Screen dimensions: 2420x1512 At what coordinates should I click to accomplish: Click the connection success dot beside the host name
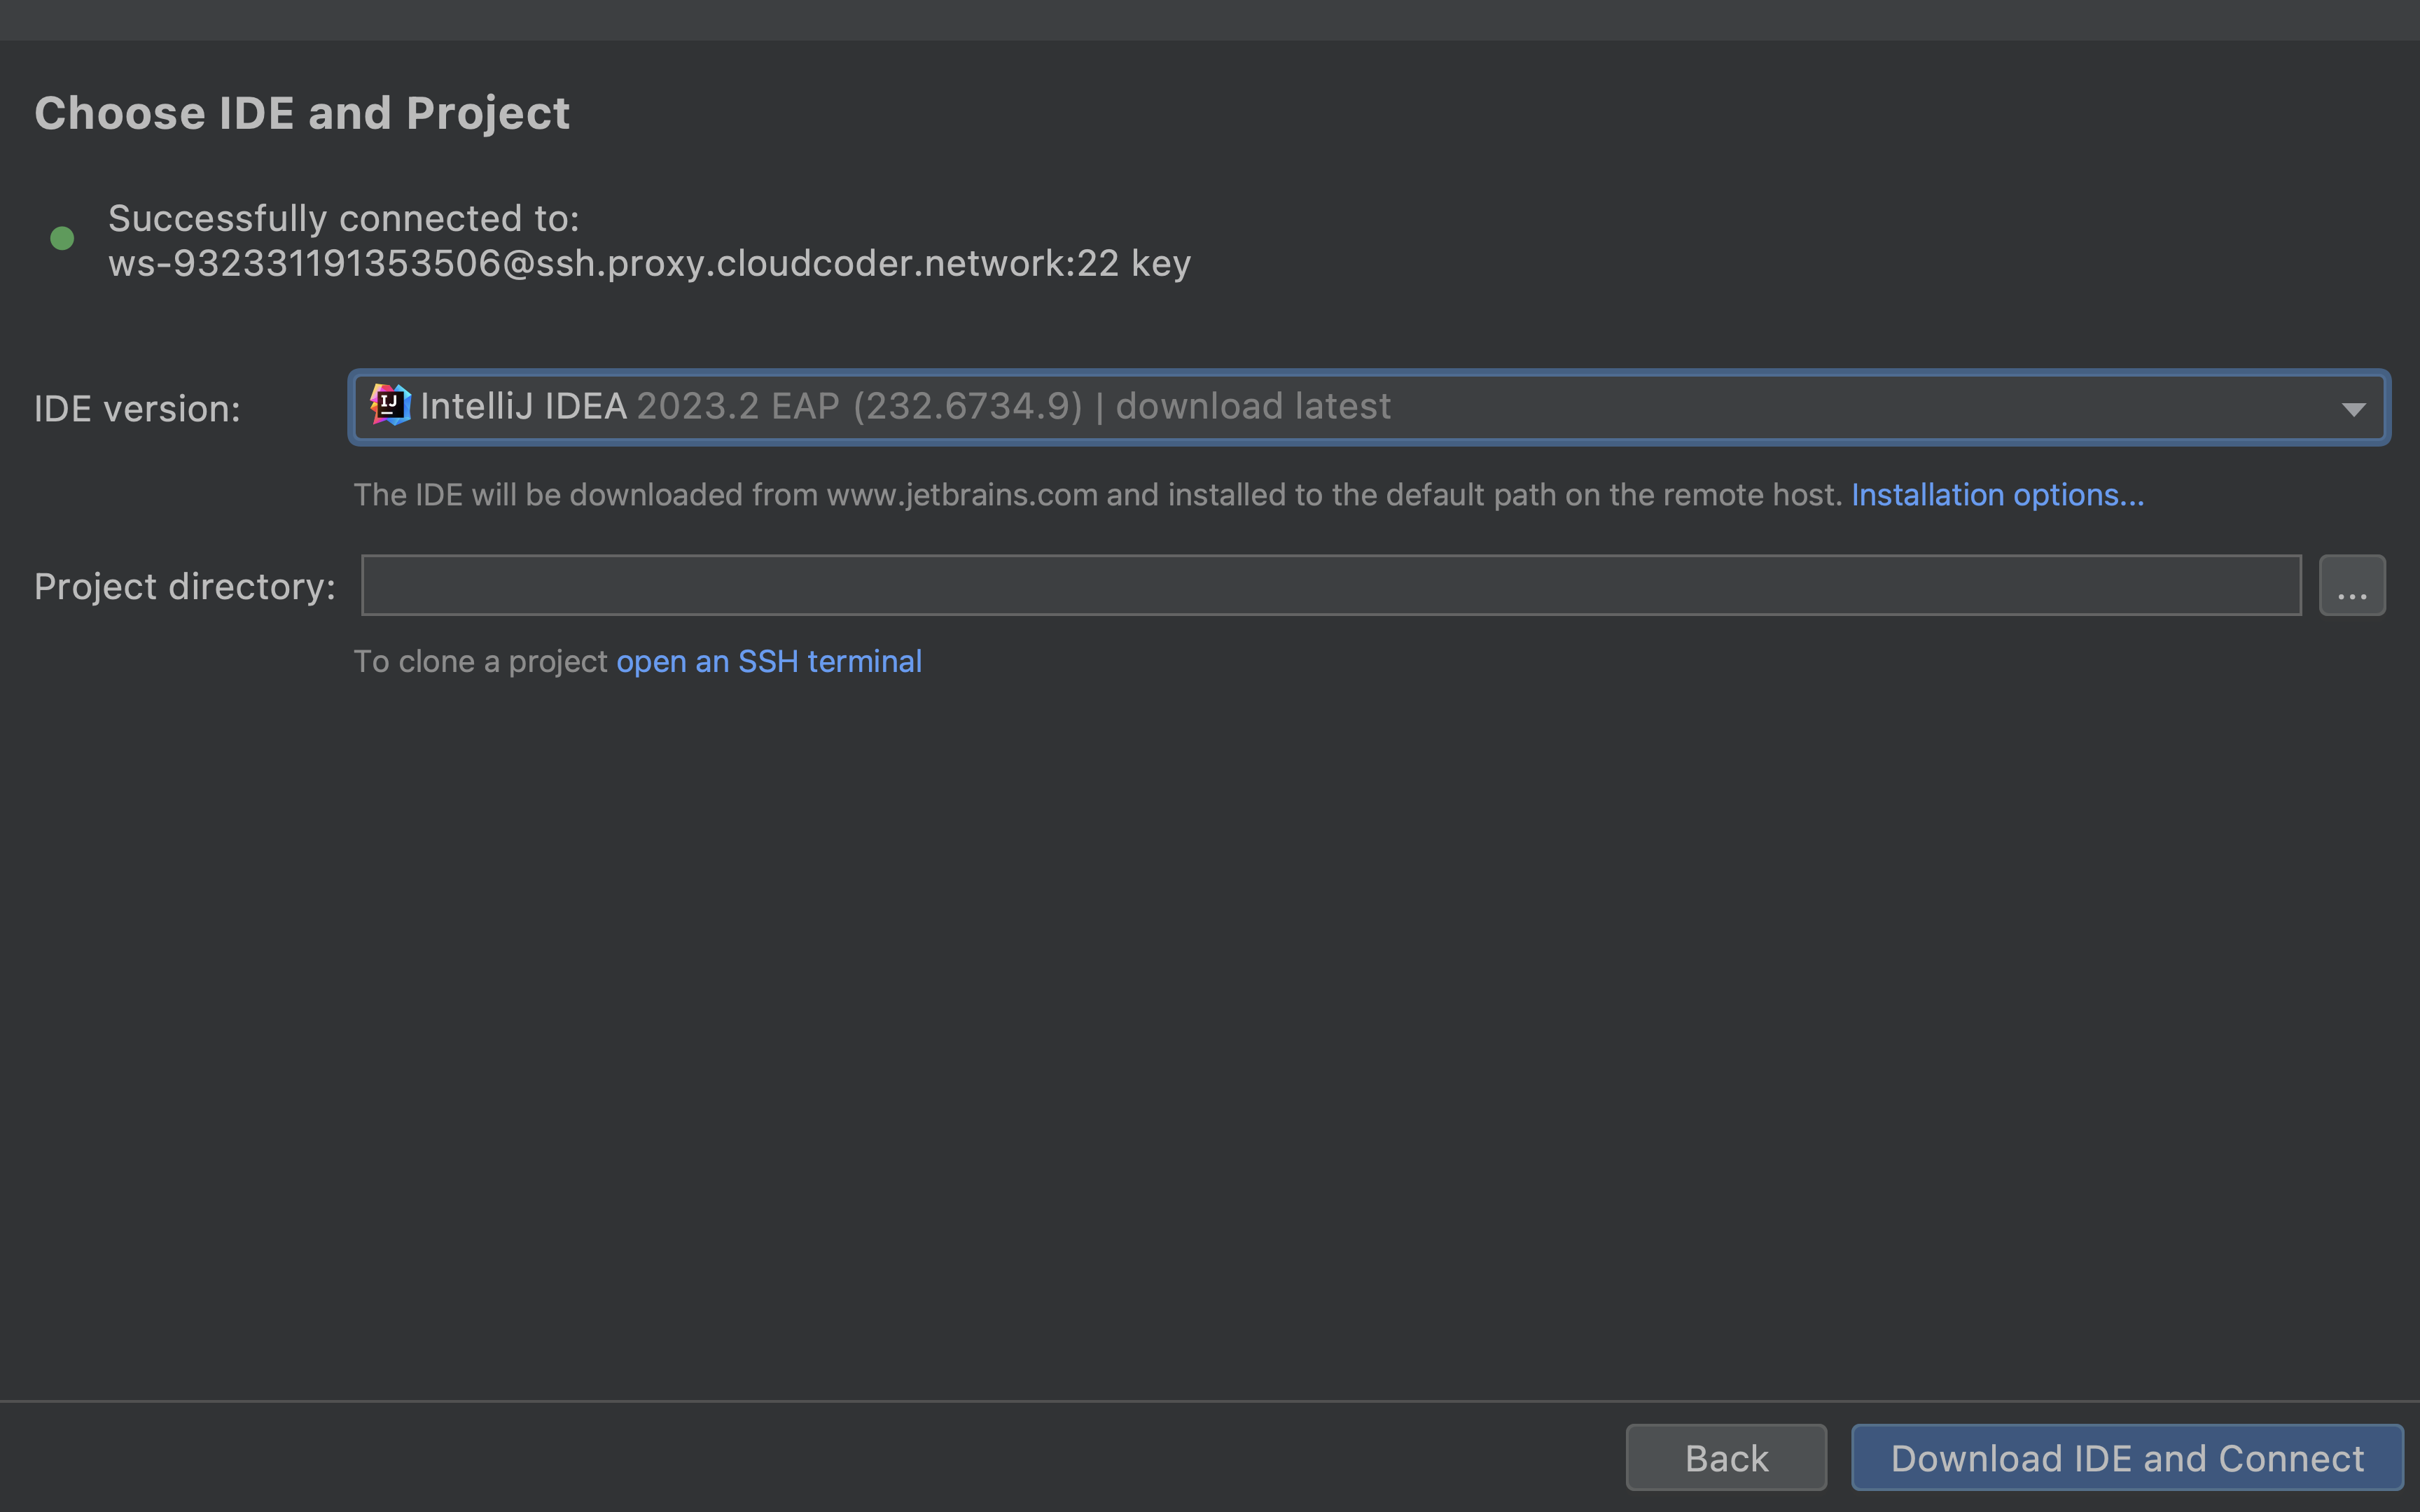(x=62, y=238)
